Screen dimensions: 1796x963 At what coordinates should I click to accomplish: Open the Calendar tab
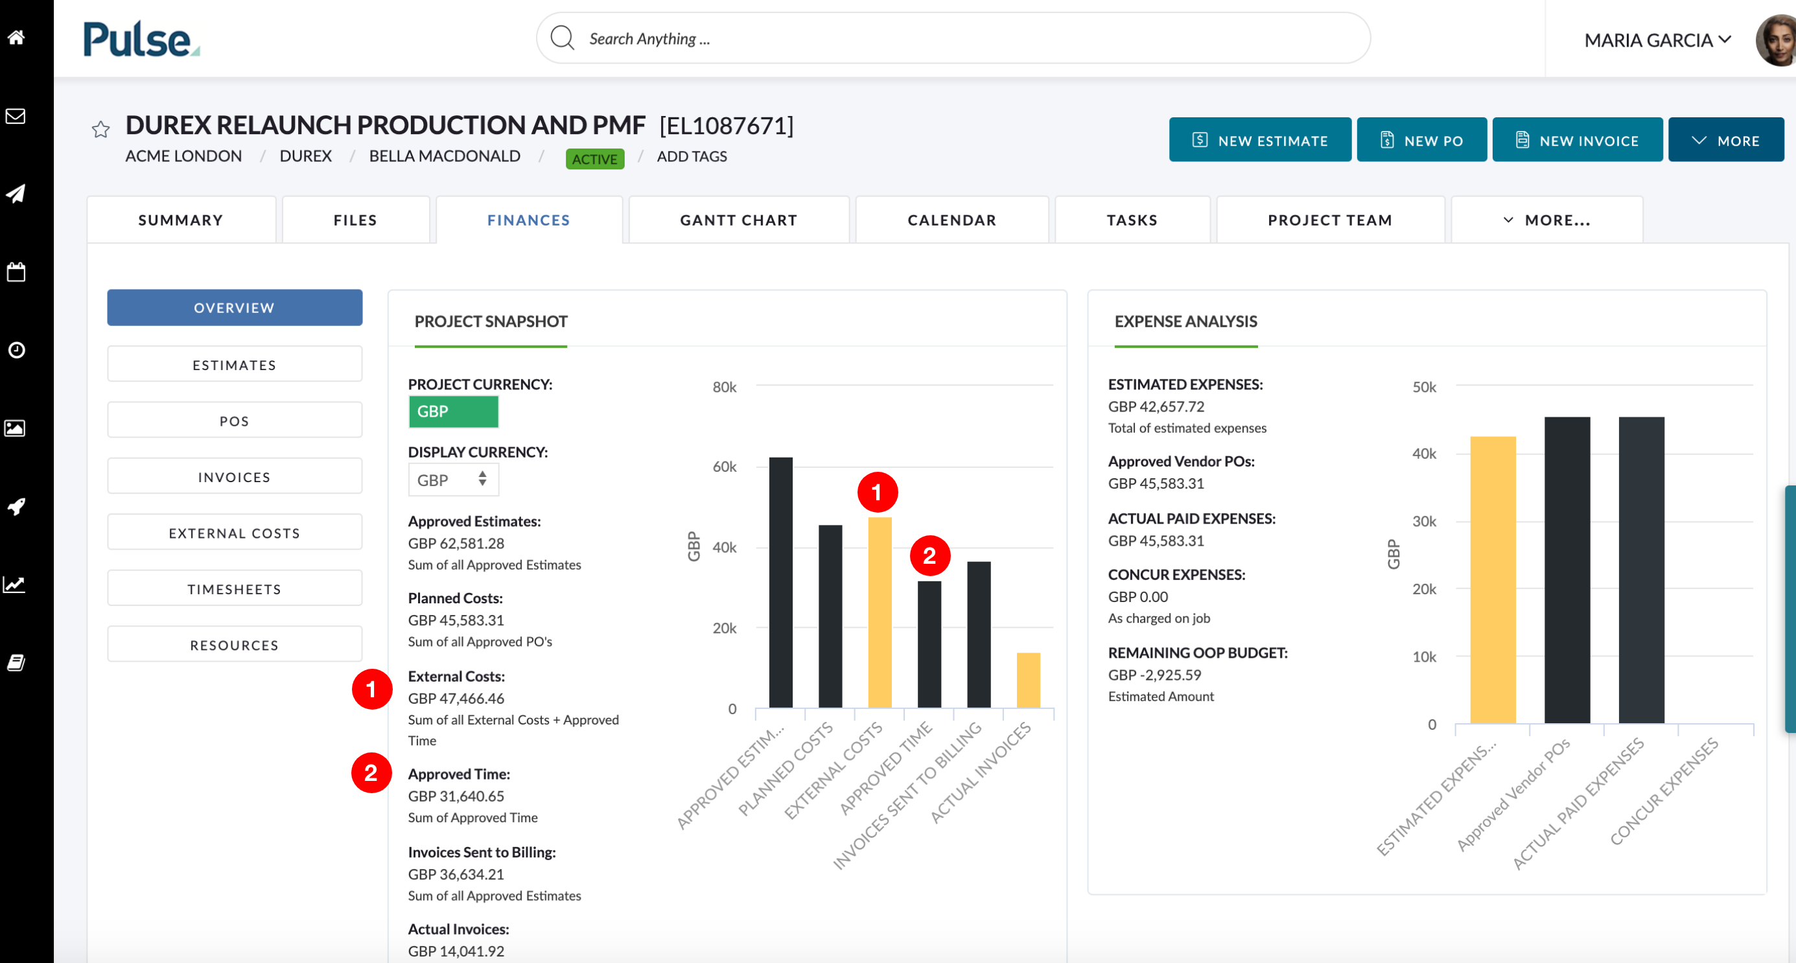[x=951, y=220]
